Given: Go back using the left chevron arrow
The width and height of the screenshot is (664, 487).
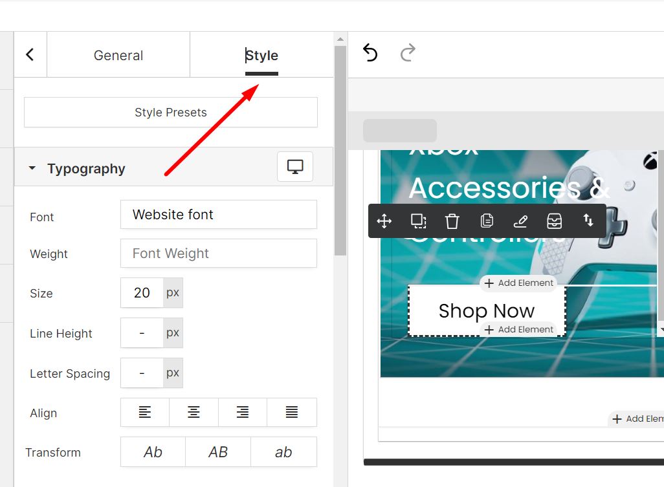Looking at the screenshot, I should pyautogui.click(x=30, y=54).
